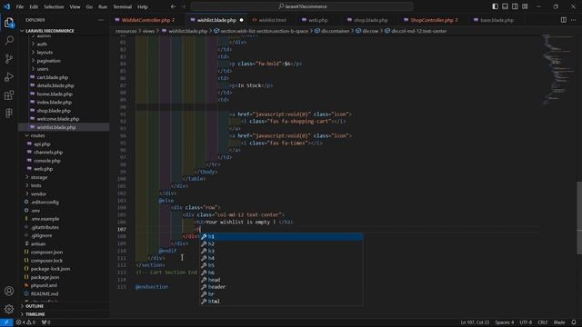582x327 pixels.
Task: Open the Edit menu
Action: click(x=34, y=6)
